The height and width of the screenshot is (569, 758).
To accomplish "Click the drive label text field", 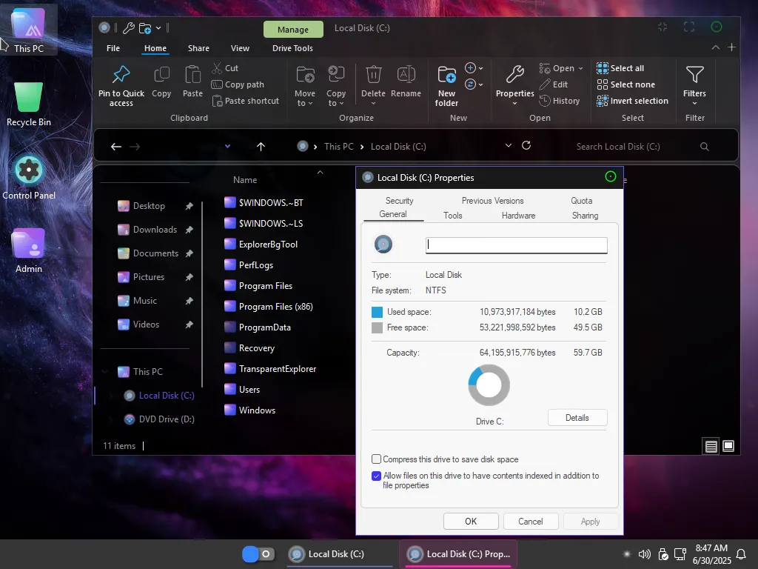I will coord(516,245).
